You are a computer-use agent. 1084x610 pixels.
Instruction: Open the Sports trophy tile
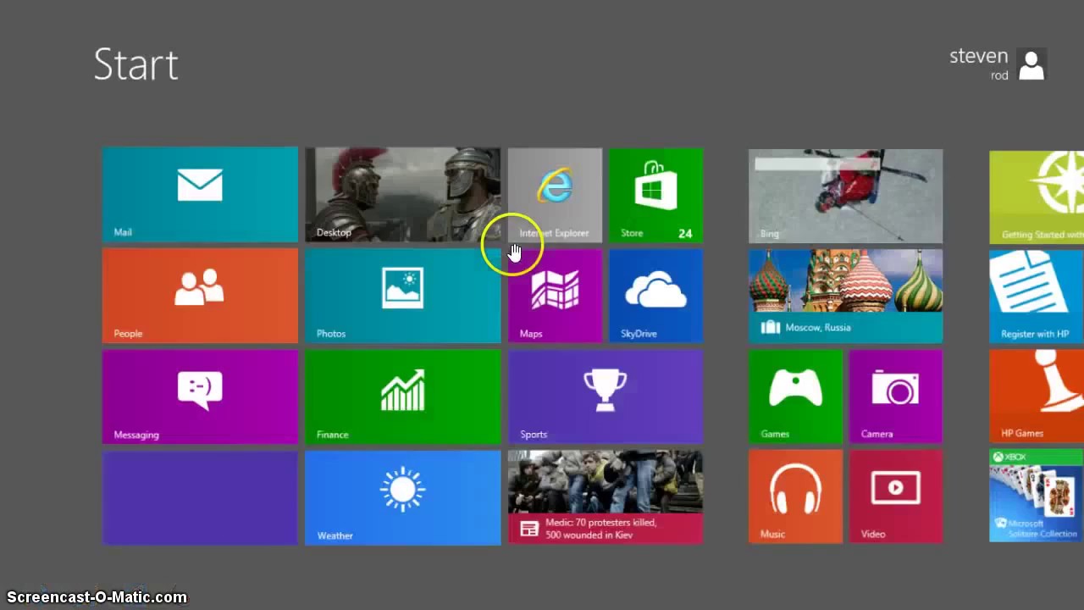(606, 396)
